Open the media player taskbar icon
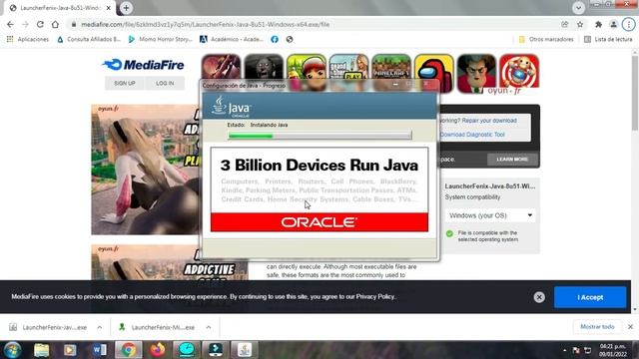This screenshot has width=639, height=359. click(70, 350)
